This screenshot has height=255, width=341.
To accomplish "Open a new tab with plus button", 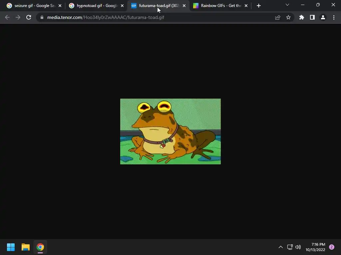I will point(258,6).
